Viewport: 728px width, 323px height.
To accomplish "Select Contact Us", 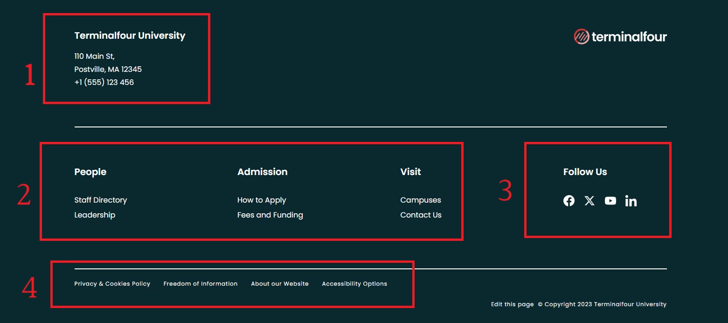I will coord(421,215).
